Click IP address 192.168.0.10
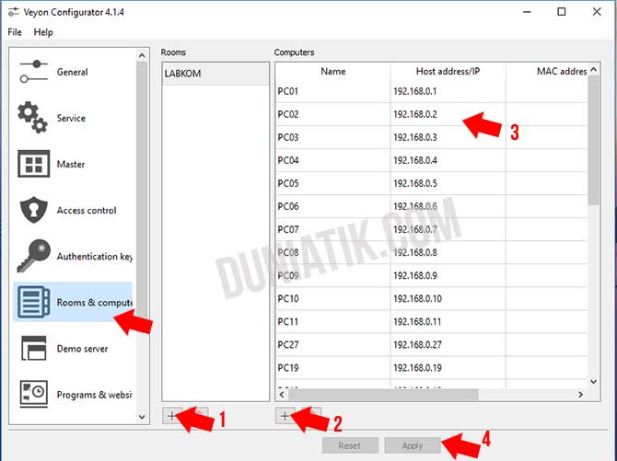The height and width of the screenshot is (461, 617). 417,298
